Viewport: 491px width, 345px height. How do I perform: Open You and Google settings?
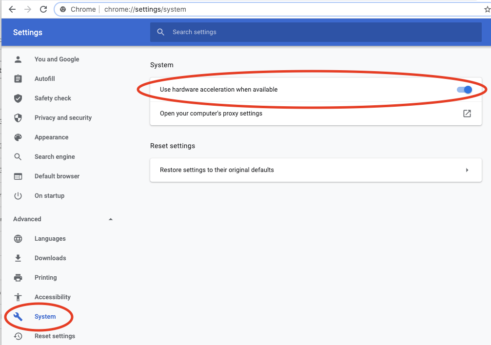pos(57,59)
